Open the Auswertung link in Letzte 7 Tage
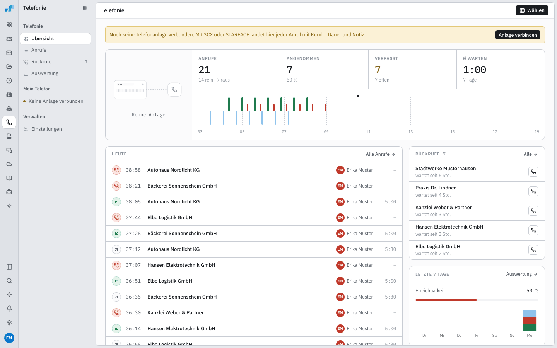 522,274
